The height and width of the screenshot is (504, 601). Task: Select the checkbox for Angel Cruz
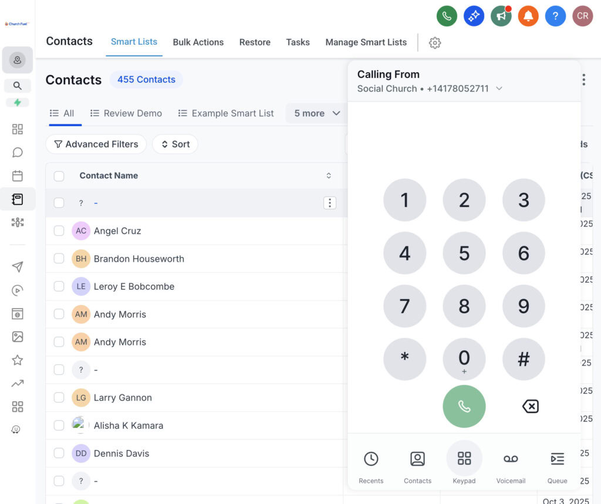[59, 231]
